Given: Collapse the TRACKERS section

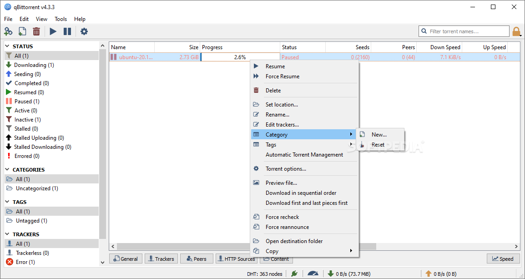Looking at the screenshot, I should point(7,234).
